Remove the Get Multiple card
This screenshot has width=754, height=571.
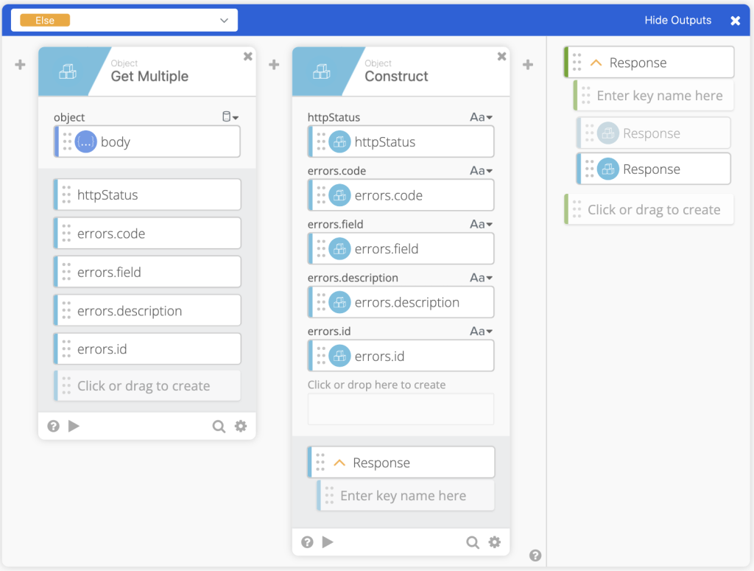[x=248, y=56]
